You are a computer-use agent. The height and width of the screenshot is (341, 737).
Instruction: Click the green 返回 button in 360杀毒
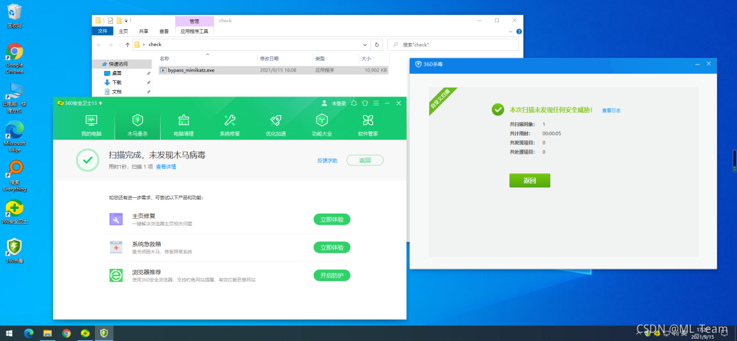[x=529, y=180]
